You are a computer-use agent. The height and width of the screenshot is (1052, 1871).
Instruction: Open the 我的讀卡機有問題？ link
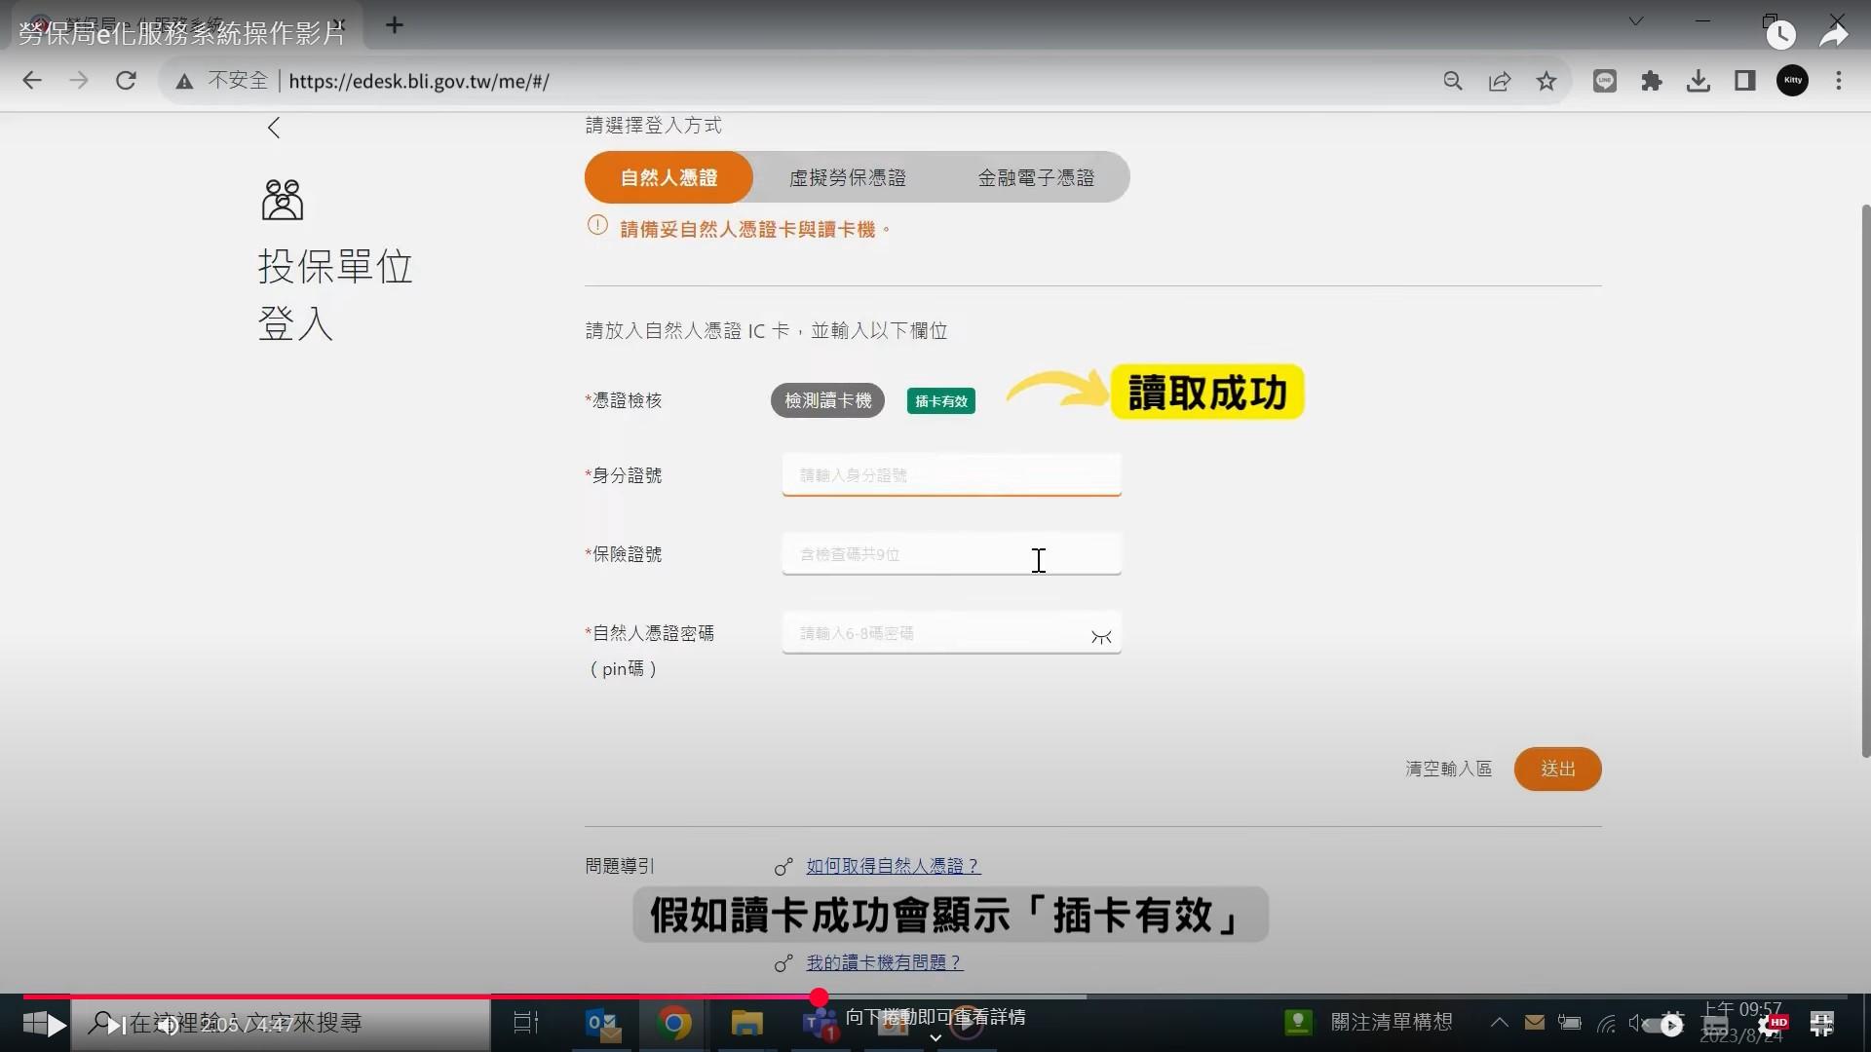tap(884, 962)
